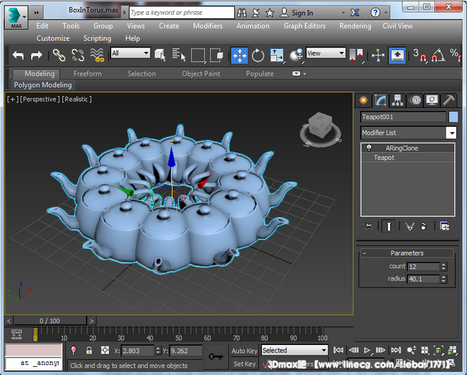Viewport: 468px width, 375px height.
Task: Expand the Polygon Modeling panel
Action: click(43, 85)
